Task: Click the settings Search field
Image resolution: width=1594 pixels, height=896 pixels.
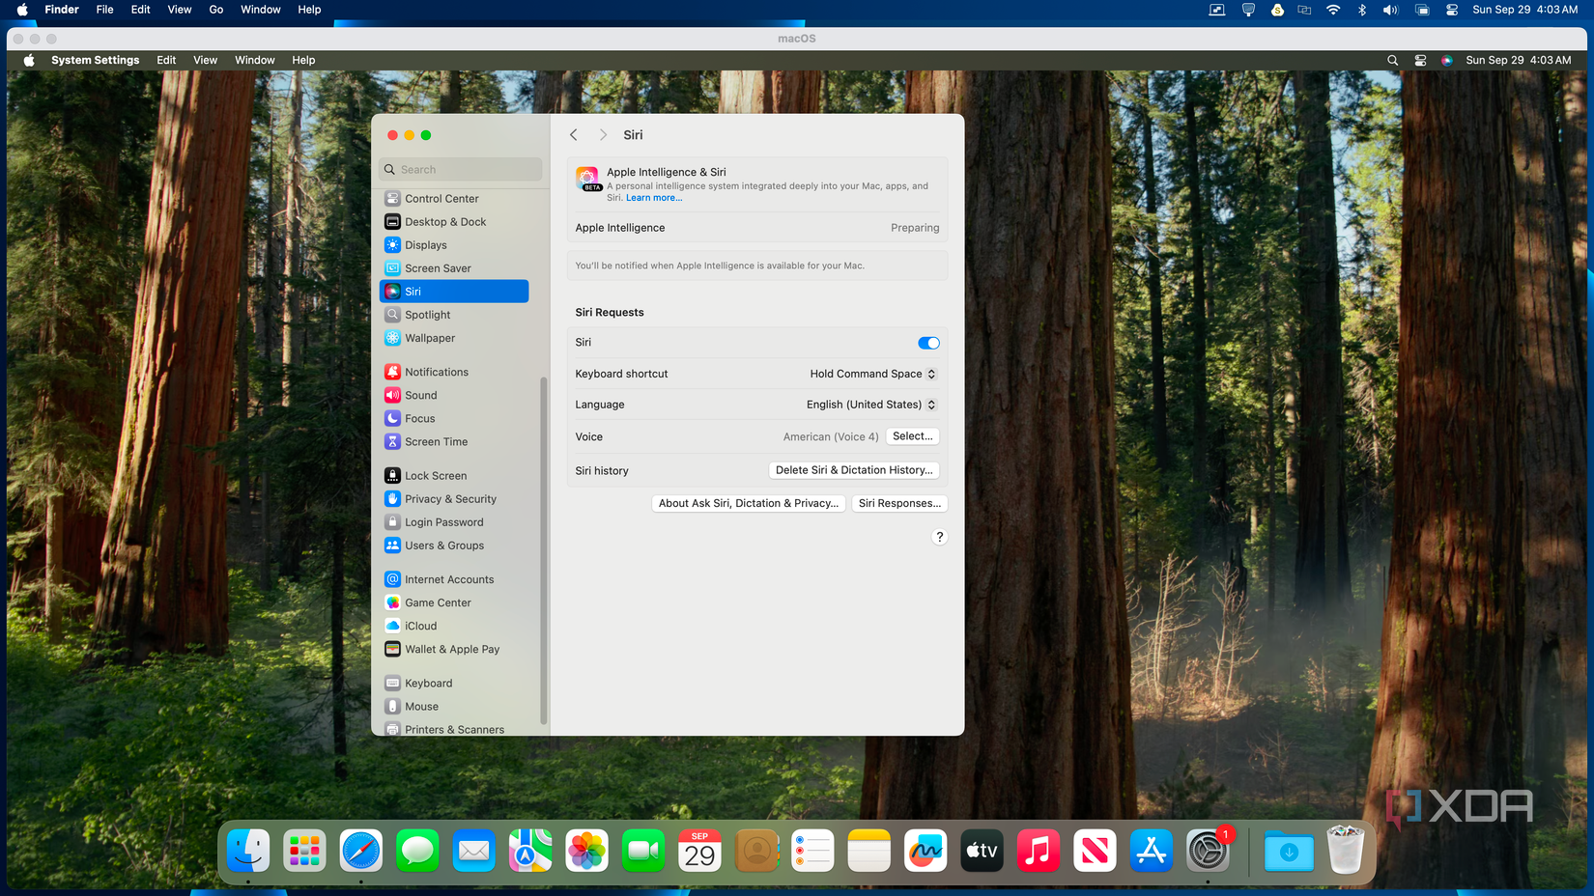Action: click(x=461, y=169)
